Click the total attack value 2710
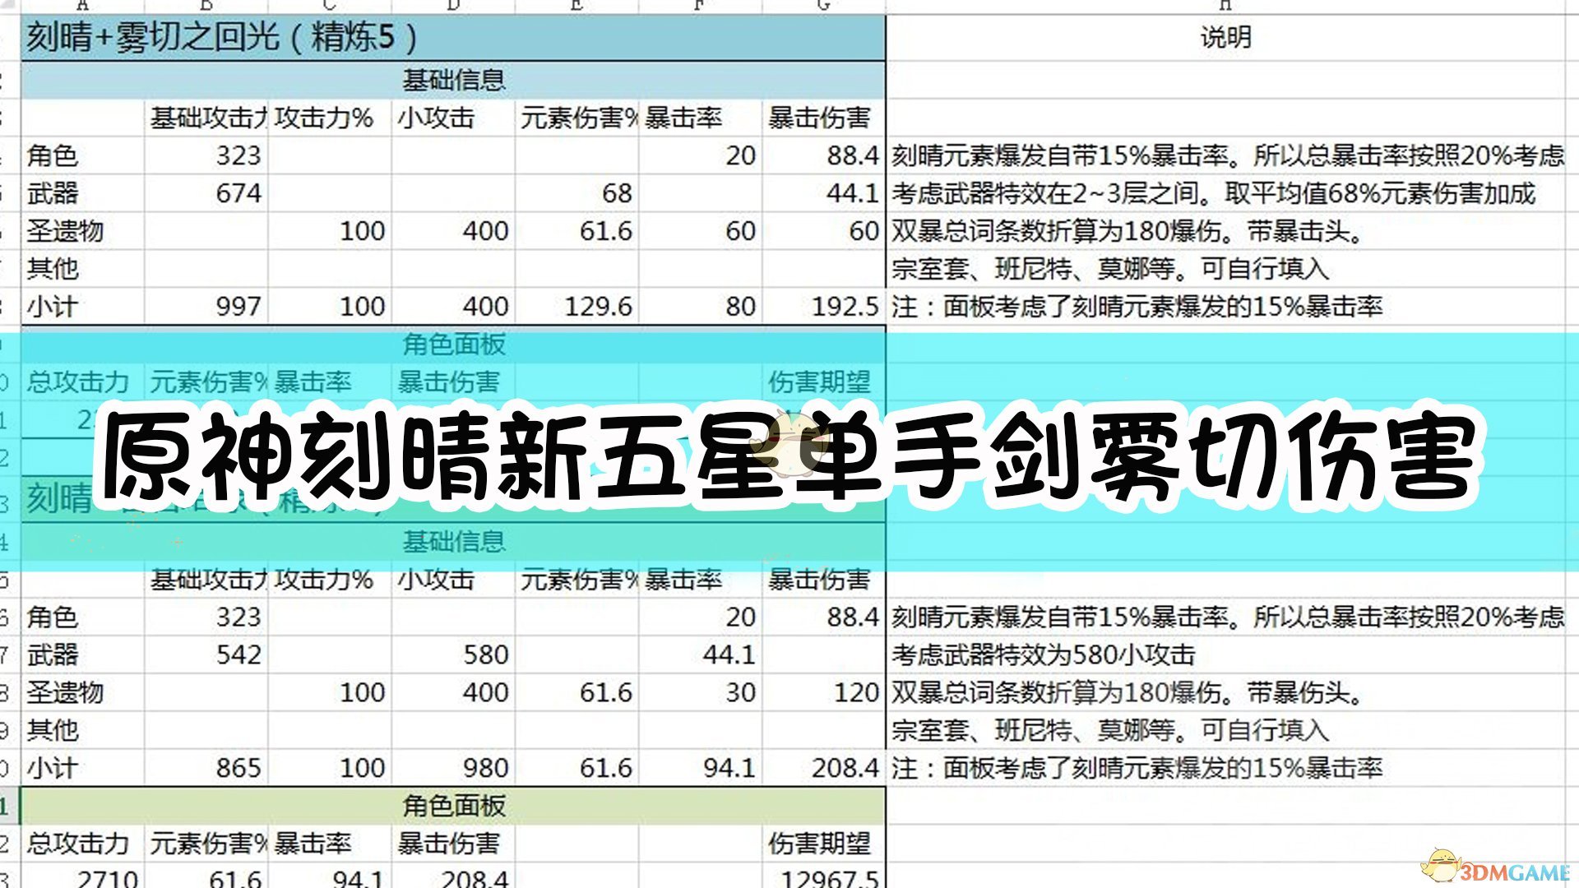 pos(107,878)
